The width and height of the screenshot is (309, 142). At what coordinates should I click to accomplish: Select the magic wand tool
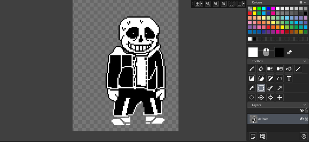tap(279, 88)
